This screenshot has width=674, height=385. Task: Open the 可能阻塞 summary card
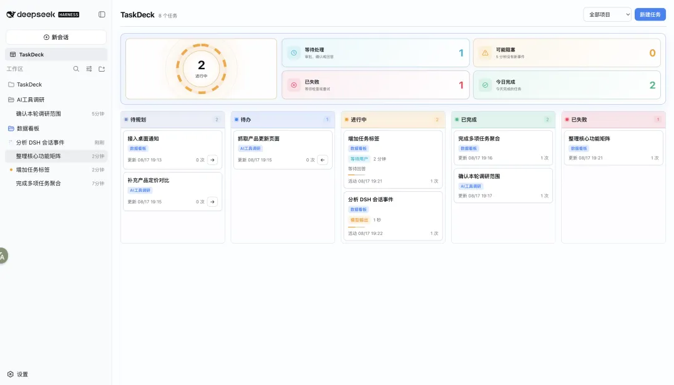coord(567,53)
